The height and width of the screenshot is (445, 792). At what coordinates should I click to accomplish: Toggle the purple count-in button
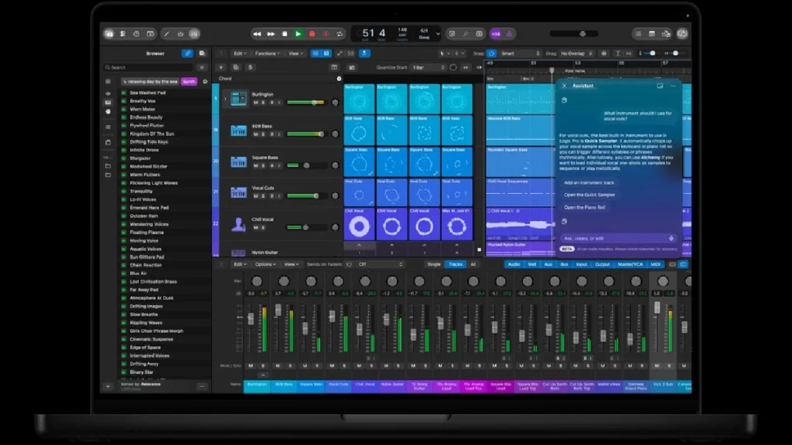(x=496, y=34)
